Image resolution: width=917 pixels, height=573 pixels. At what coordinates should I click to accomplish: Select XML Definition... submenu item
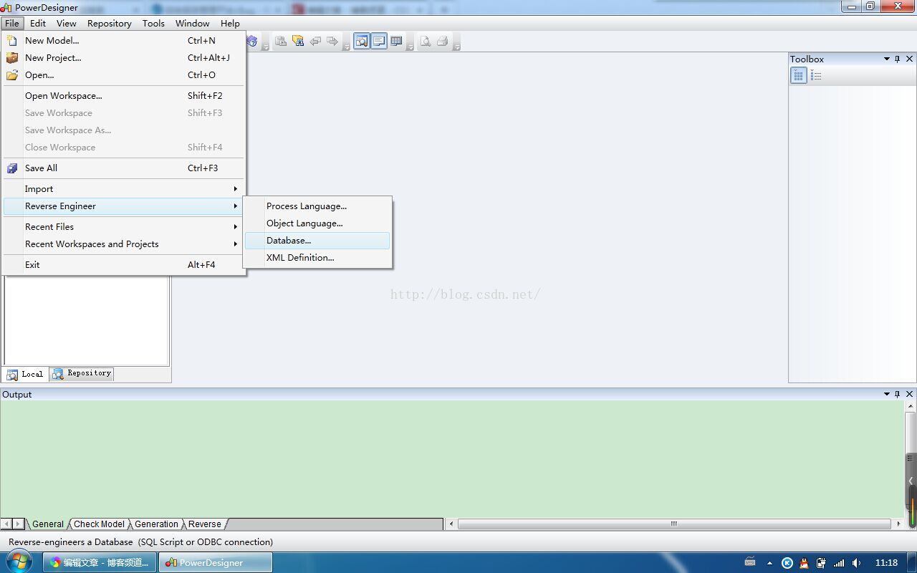click(x=317, y=258)
